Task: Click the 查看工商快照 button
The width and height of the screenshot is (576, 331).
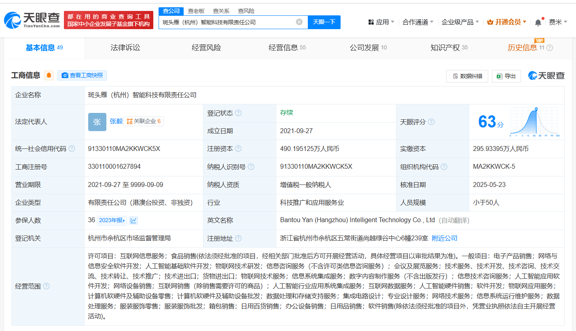Action: coord(82,75)
